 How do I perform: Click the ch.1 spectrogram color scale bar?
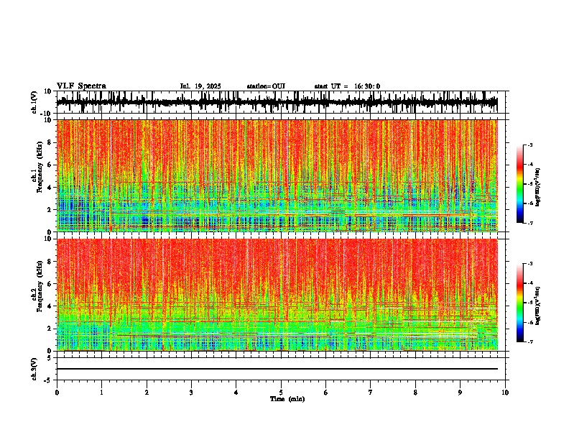(x=519, y=184)
